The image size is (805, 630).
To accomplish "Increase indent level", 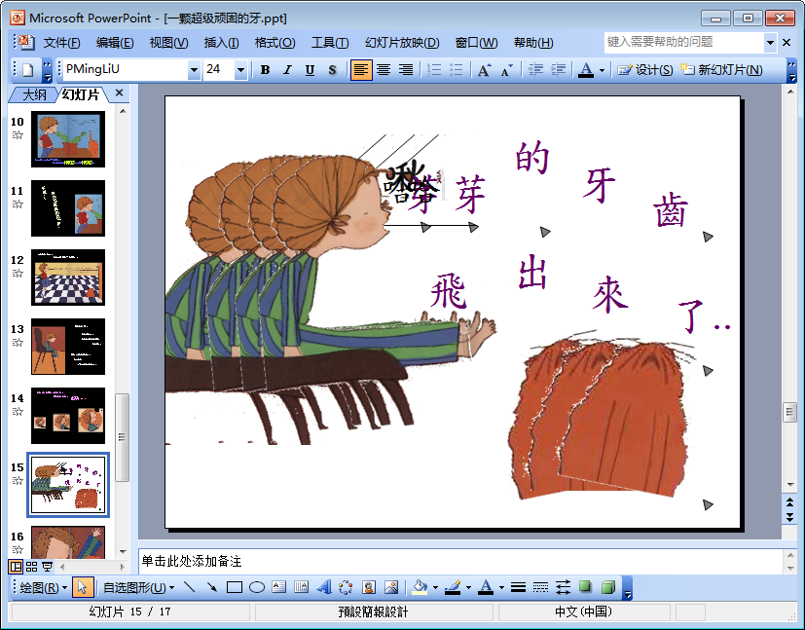I will pyautogui.click(x=558, y=70).
